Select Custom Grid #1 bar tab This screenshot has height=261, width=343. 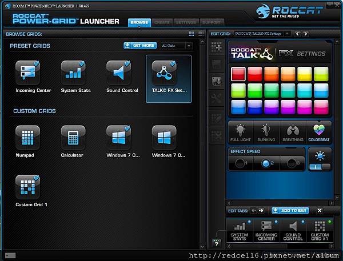(320, 231)
